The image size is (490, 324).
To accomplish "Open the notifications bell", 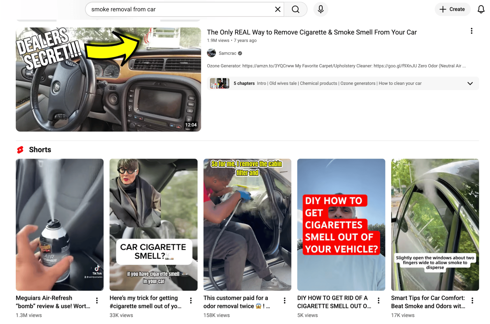I will 481,9.
